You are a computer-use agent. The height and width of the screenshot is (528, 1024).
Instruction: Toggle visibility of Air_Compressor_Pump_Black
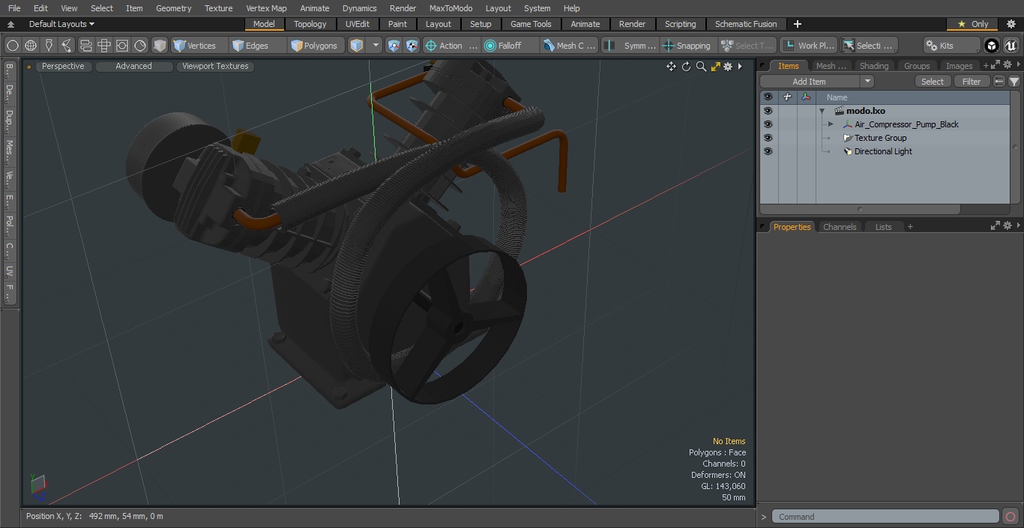click(x=768, y=124)
